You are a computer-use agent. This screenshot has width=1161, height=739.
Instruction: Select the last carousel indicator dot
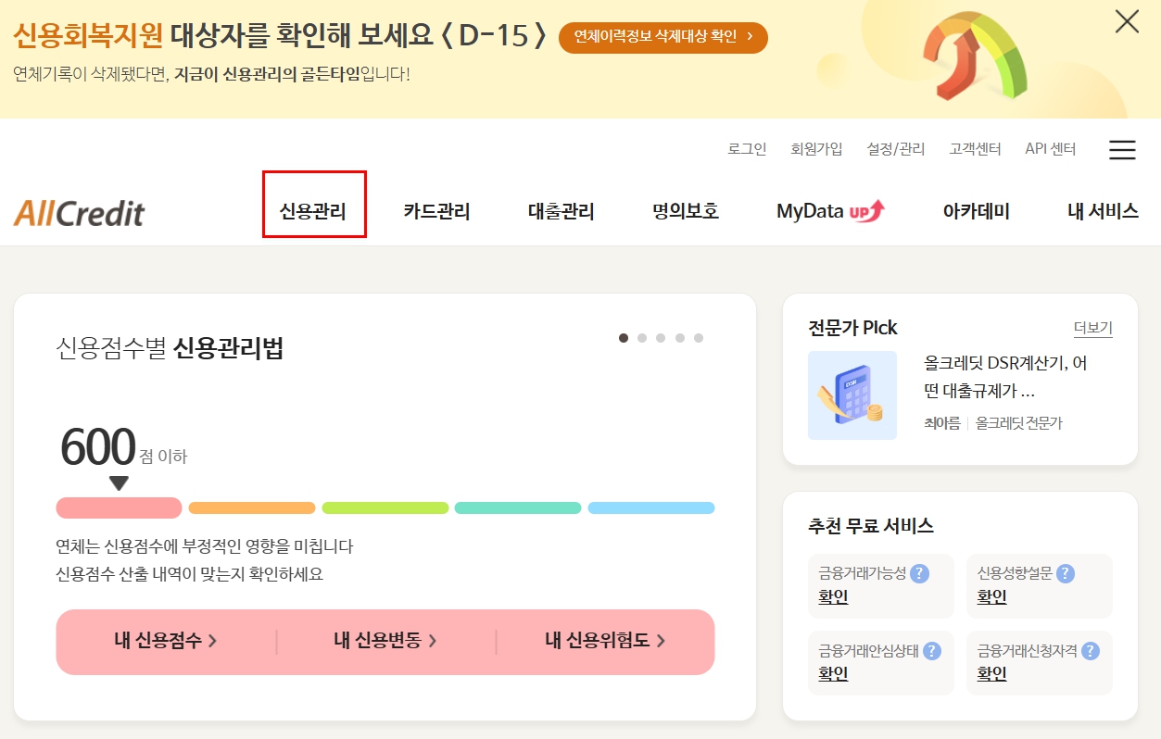click(x=699, y=338)
